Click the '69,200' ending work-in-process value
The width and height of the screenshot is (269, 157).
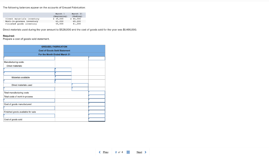coord(77,21)
